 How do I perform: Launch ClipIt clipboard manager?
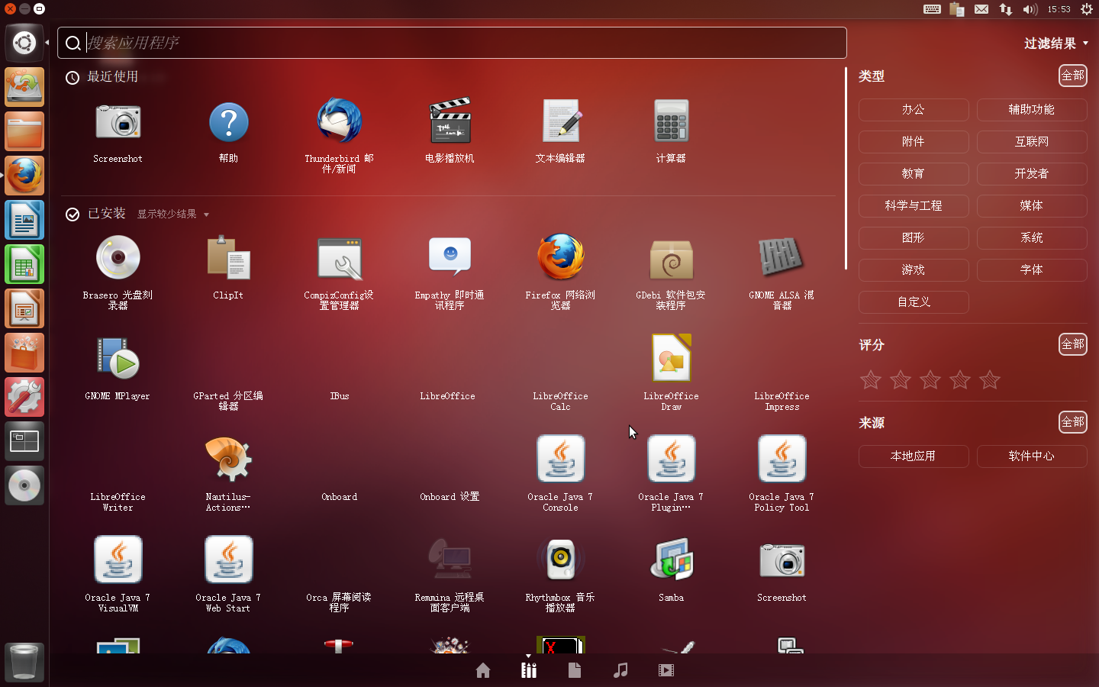pos(228,267)
